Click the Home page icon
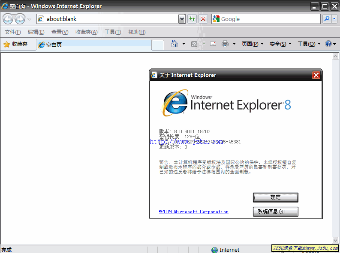Image resolution: width=340 pixels, height=253 pixels. pyautogui.click(x=175, y=44)
